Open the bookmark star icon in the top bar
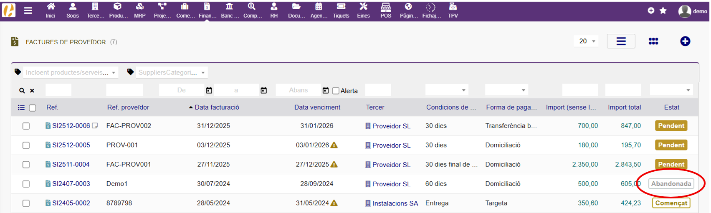This screenshot has height=213, width=711. tap(663, 11)
